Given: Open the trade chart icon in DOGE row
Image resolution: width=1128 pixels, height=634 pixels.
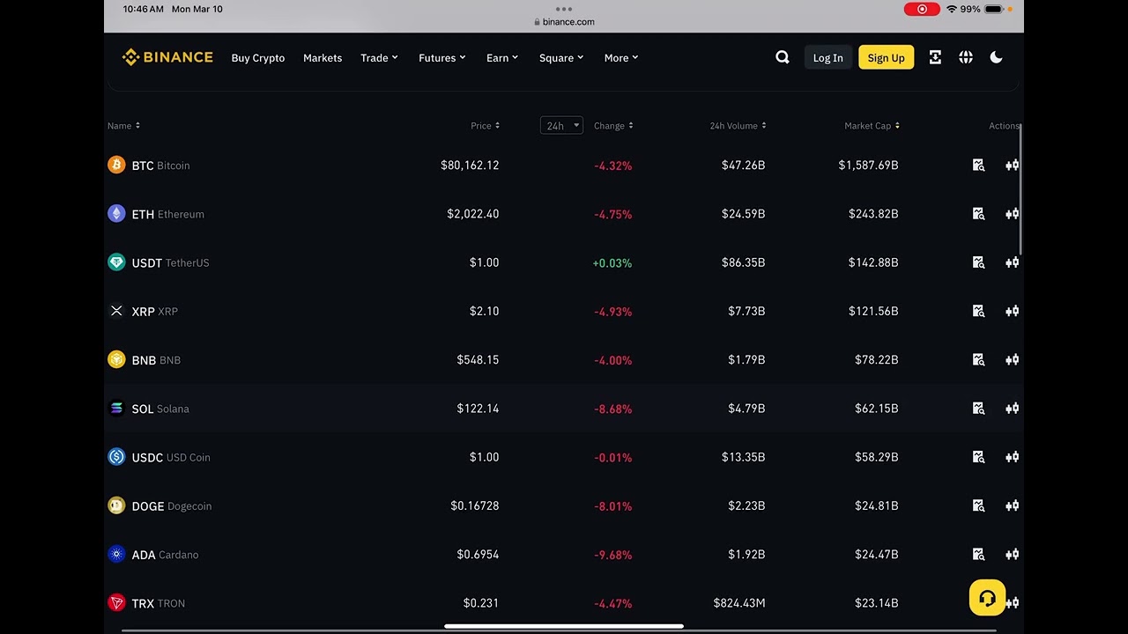Looking at the screenshot, I should 1013,505.
